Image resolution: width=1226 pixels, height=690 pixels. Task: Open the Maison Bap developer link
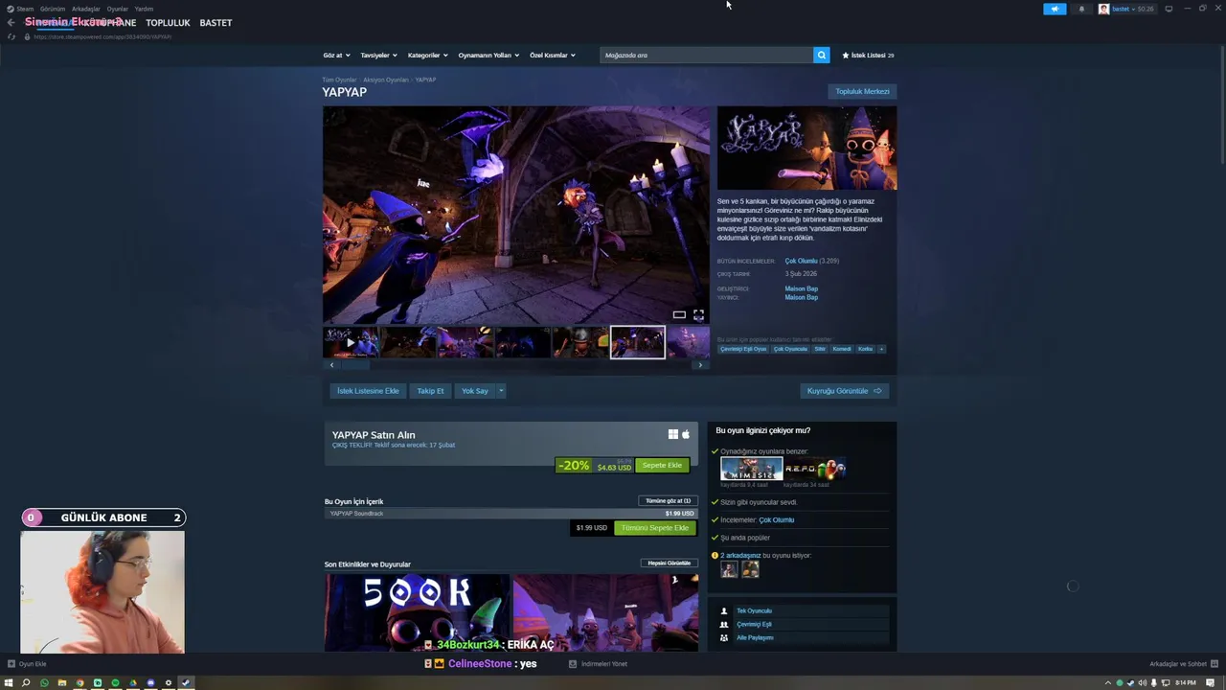(801, 288)
